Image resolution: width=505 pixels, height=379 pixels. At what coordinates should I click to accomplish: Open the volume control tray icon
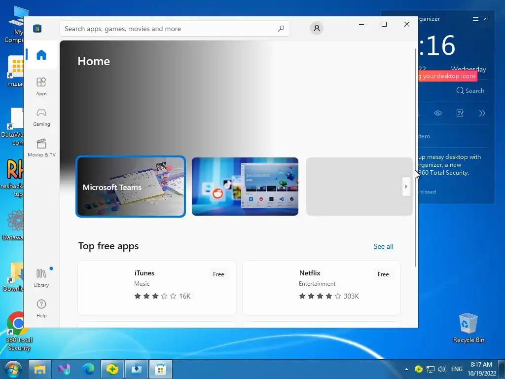pos(442,369)
